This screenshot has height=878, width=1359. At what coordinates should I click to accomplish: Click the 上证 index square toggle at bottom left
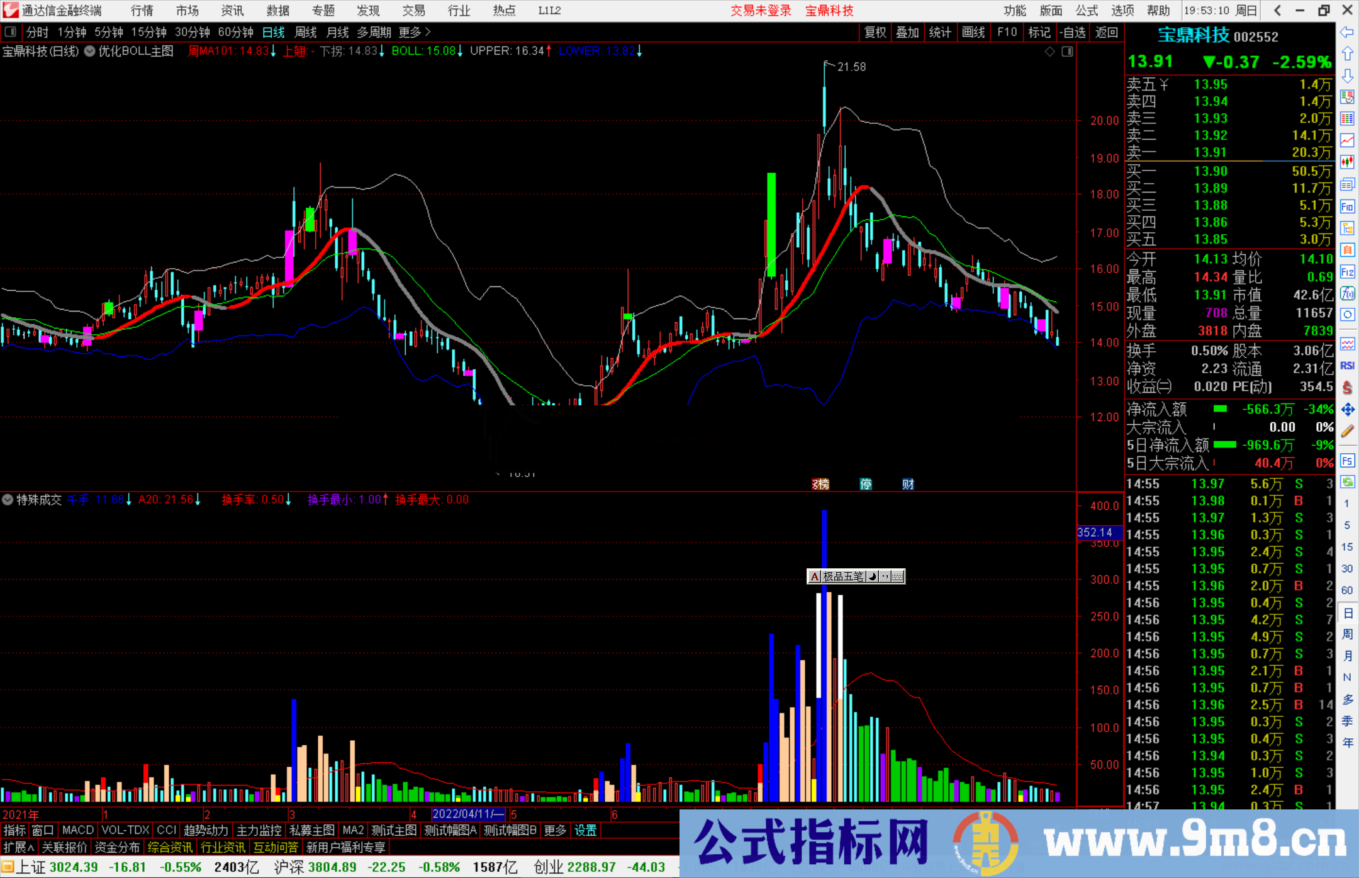coord(7,867)
